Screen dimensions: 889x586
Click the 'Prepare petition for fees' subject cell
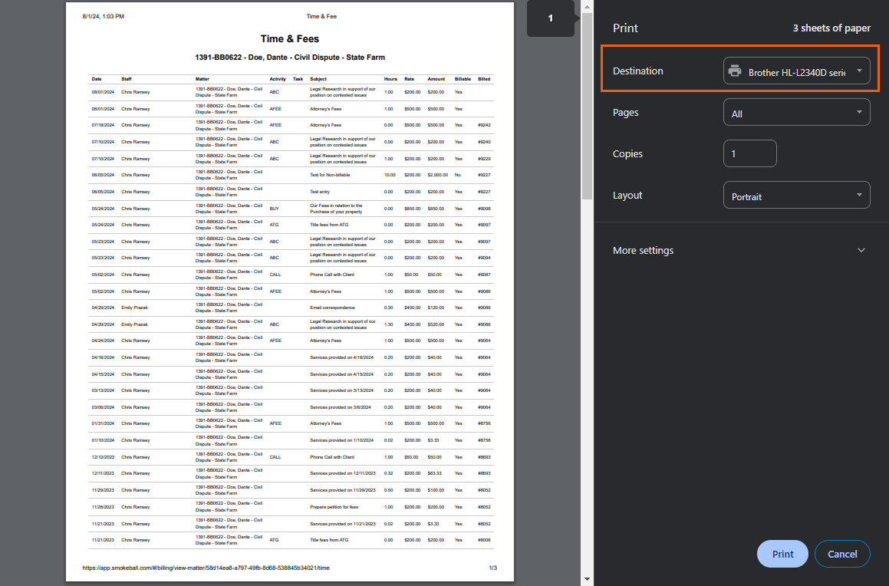tap(334, 507)
